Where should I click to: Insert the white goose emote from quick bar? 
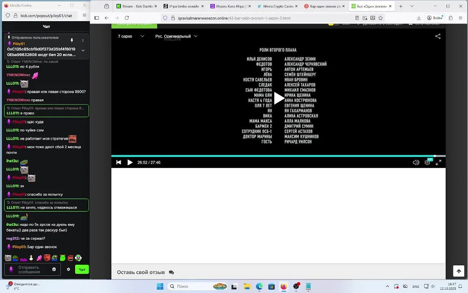(31, 258)
